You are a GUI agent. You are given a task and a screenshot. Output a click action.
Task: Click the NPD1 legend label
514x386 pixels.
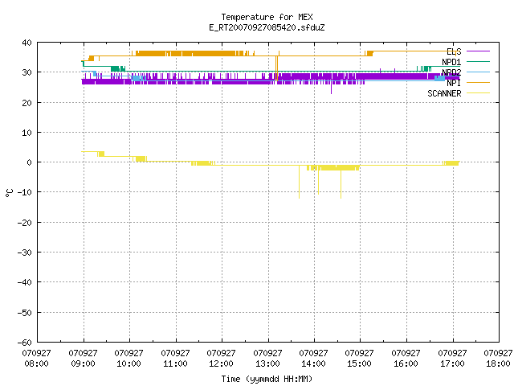click(x=451, y=62)
